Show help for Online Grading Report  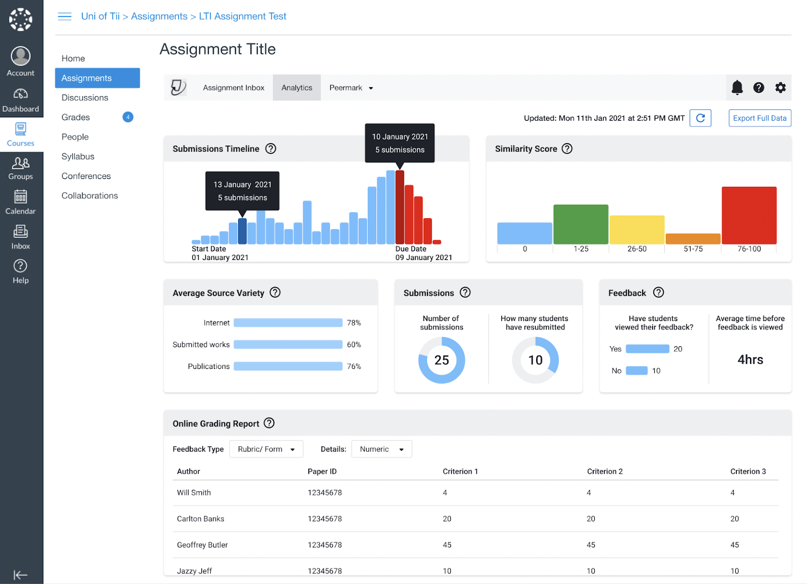pos(269,423)
